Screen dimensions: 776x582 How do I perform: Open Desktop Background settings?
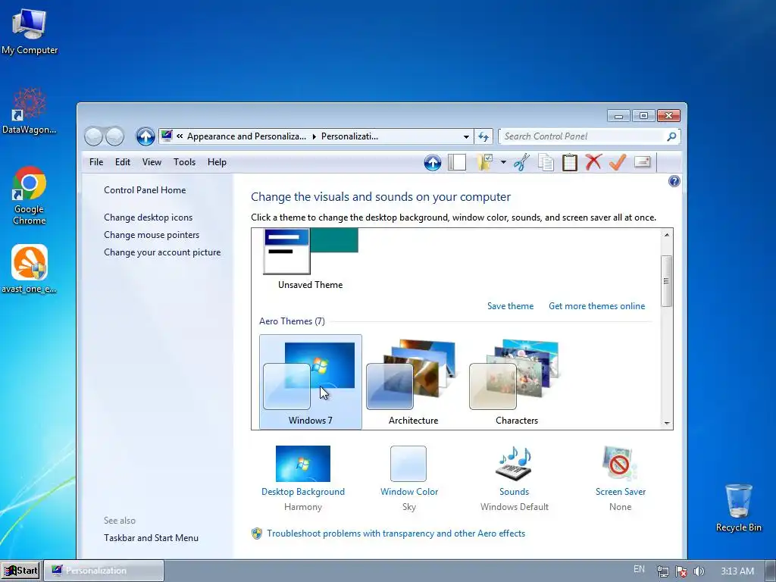click(303, 464)
